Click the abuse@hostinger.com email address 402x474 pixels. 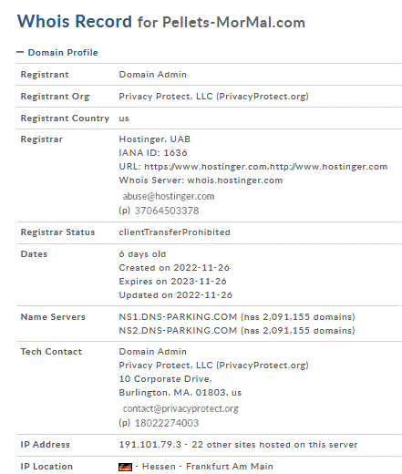tap(169, 196)
